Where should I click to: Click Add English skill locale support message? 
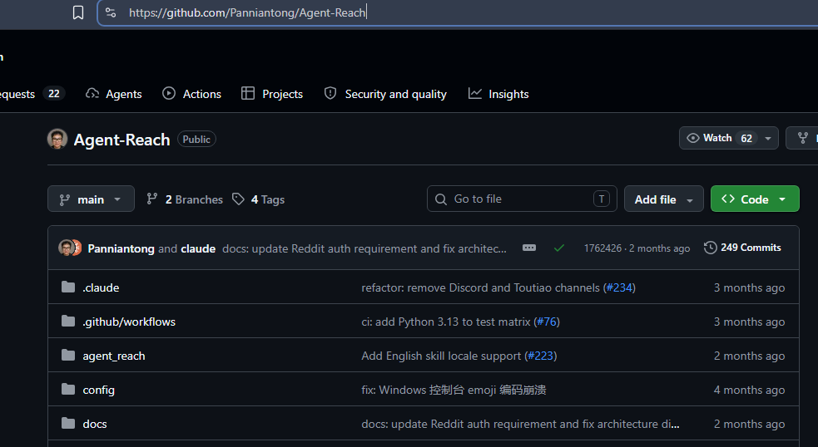pos(441,356)
